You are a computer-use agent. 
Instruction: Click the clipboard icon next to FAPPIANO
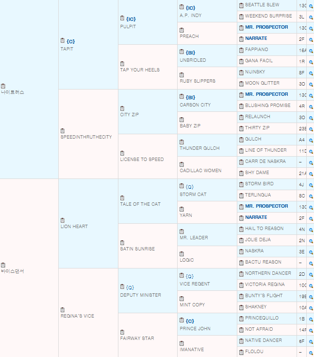tap(241, 50)
